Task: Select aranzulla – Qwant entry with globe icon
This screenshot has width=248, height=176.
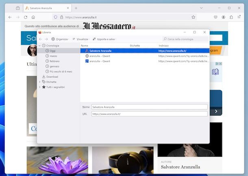Action: point(145,56)
